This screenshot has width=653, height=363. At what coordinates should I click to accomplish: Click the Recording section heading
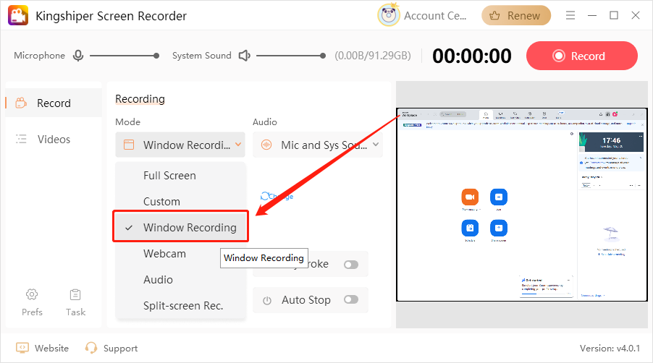[x=140, y=99]
